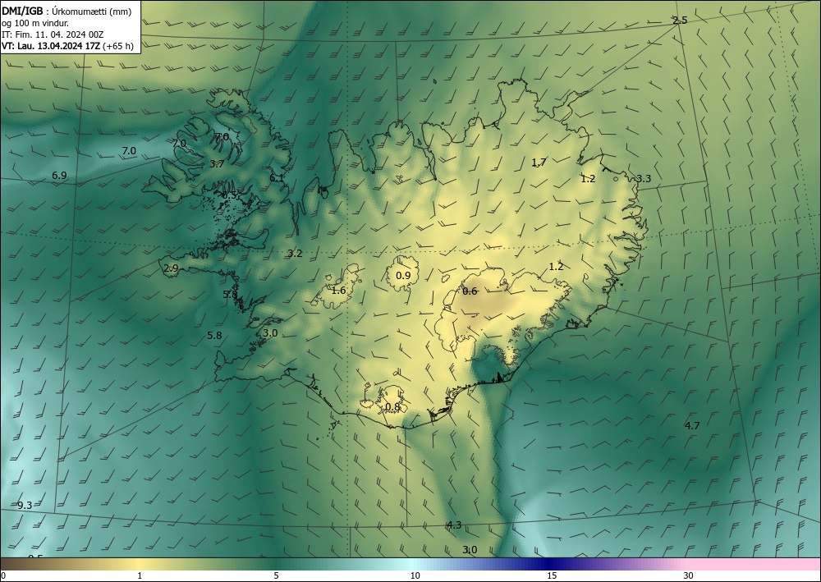Click the 4.7 value over the southeast sea
Screen dimensions: 821x582
tap(691, 425)
